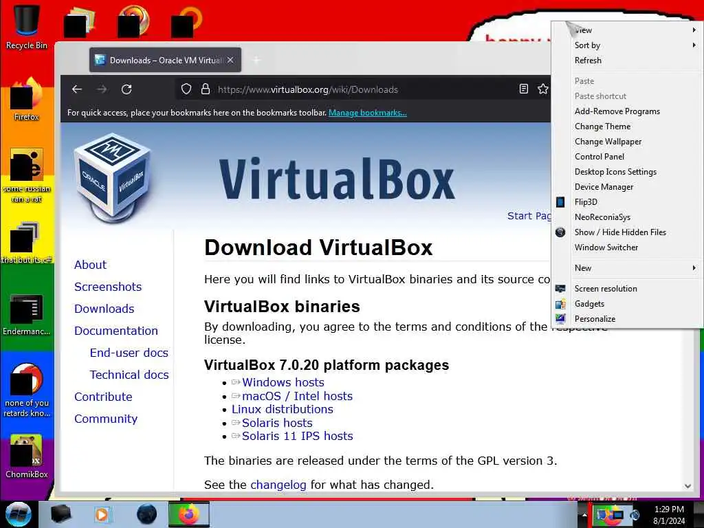Select the 'some russian ran a rat' desktop icon
Image resolution: width=704 pixels, height=528 pixels.
[x=27, y=175]
